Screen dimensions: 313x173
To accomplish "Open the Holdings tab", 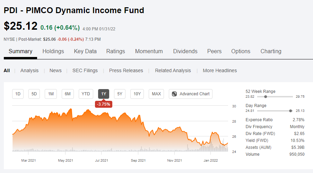I will pos(53,51).
